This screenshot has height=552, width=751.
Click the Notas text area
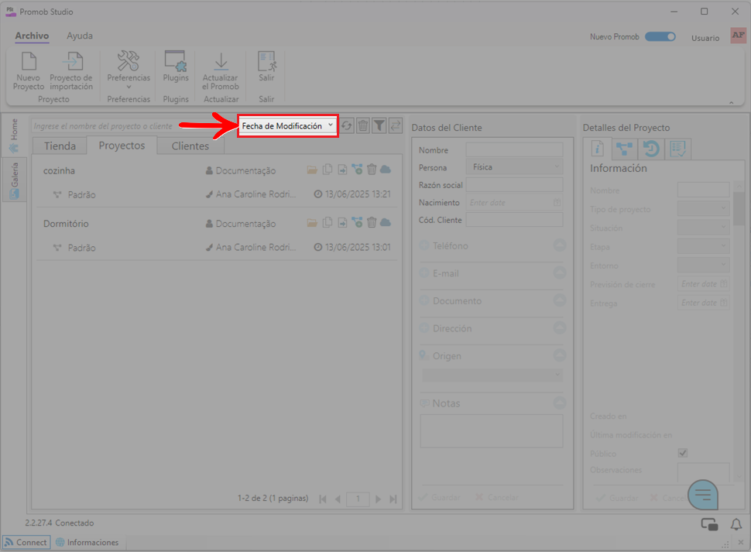coord(492,431)
